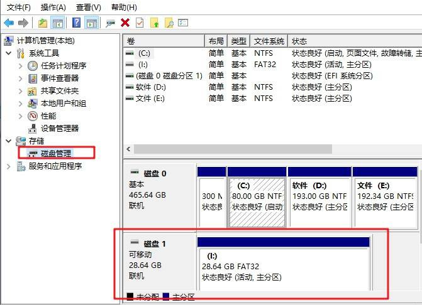Click the blue question mark Help icon
This screenshot has height=305, width=422.
(76, 23)
